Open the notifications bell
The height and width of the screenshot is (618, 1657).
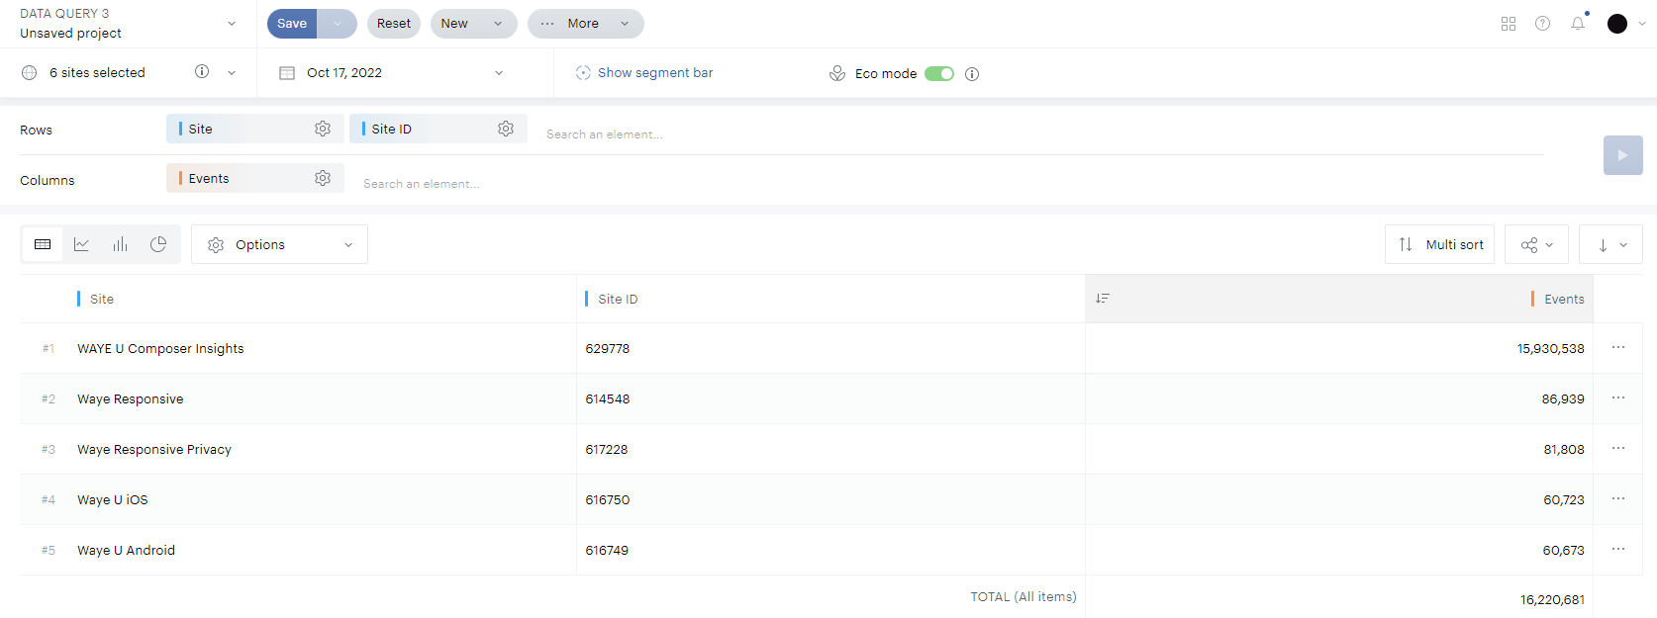1578,24
